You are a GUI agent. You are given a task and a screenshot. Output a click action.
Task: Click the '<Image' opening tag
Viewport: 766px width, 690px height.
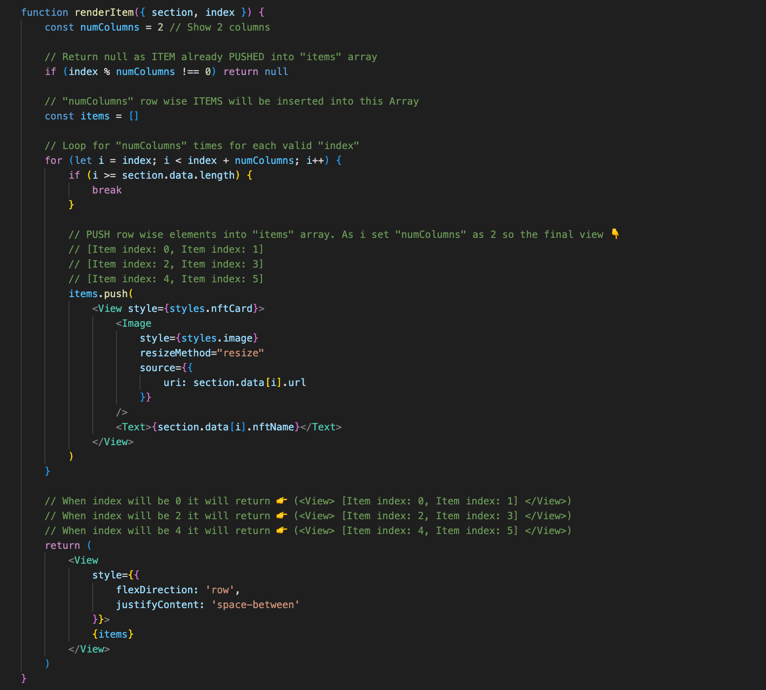pyautogui.click(x=134, y=323)
